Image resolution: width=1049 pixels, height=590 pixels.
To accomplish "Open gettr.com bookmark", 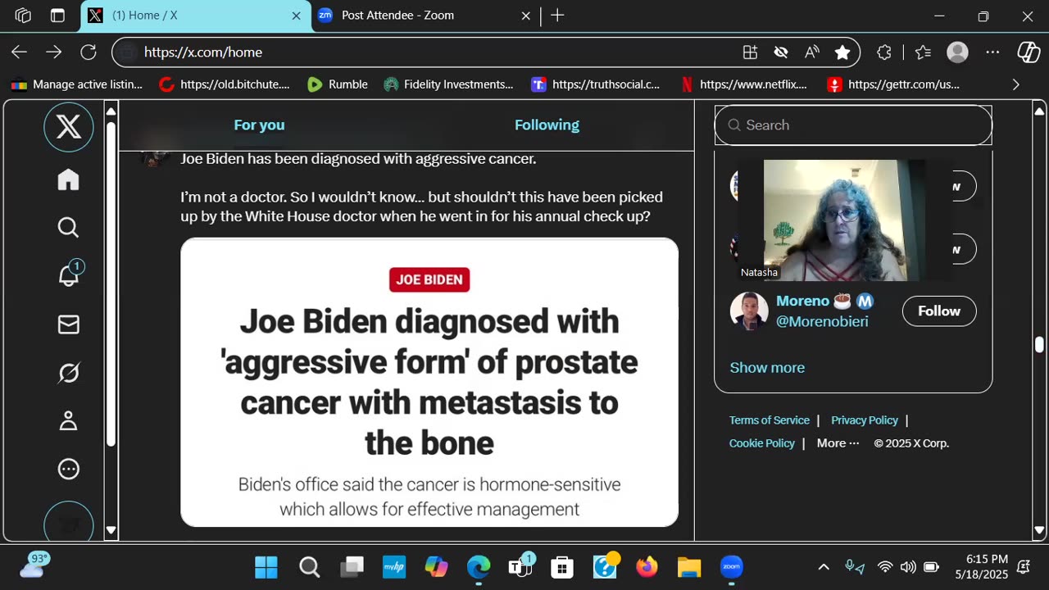I will (893, 84).
